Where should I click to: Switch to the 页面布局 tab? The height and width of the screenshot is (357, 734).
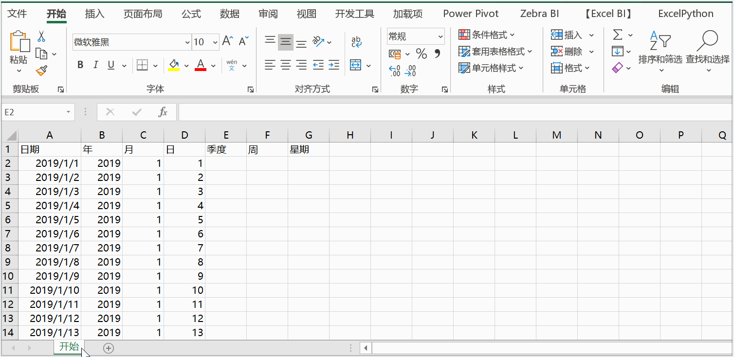click(143, 14)
